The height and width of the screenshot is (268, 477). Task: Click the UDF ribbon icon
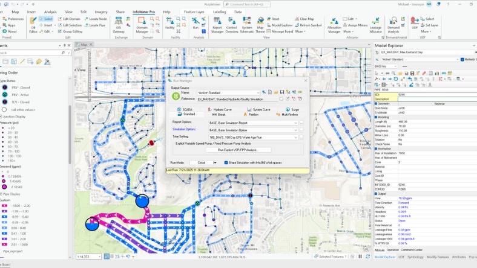pos(414,23)
